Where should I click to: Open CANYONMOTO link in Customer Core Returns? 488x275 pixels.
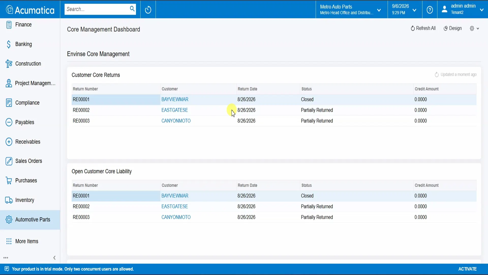pyautogui.click(x=176, y=121)
